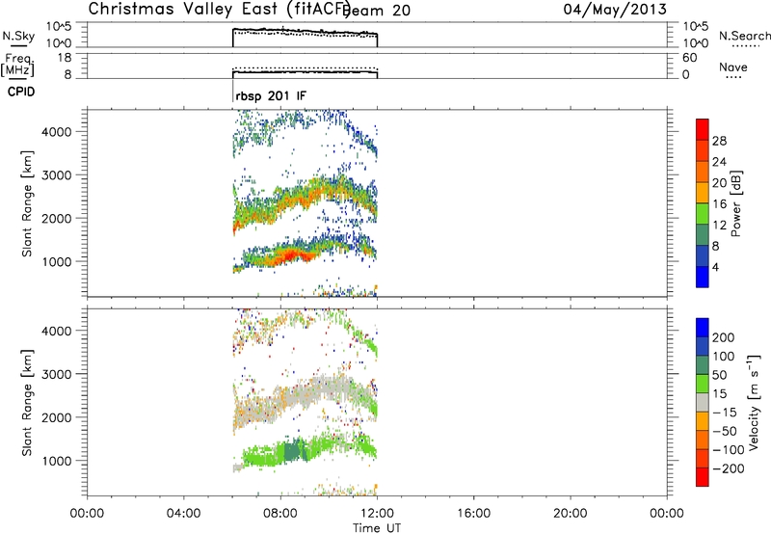Click the Velocity [m s-1] colorbar label
771x534 pixels.
pos(754,402)
